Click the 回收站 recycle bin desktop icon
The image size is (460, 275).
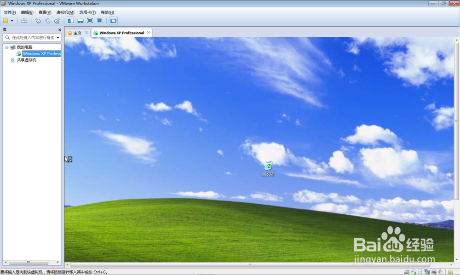click(x=268, y=168)
